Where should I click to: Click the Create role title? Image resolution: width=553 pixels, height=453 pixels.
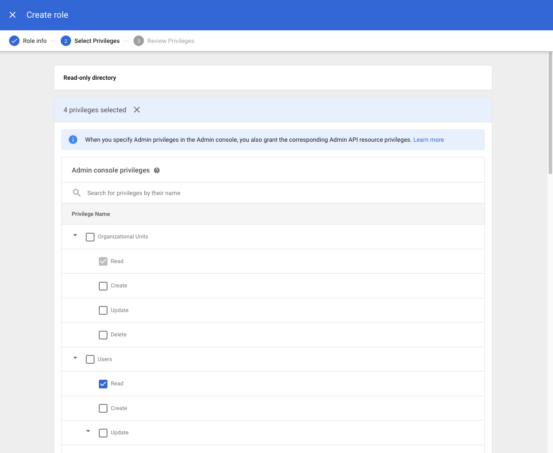point(47,15)
